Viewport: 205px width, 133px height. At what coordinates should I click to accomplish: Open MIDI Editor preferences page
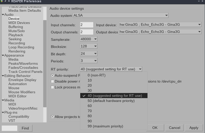coord(17,96)
